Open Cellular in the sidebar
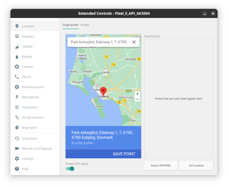 [x=35, y=47]
